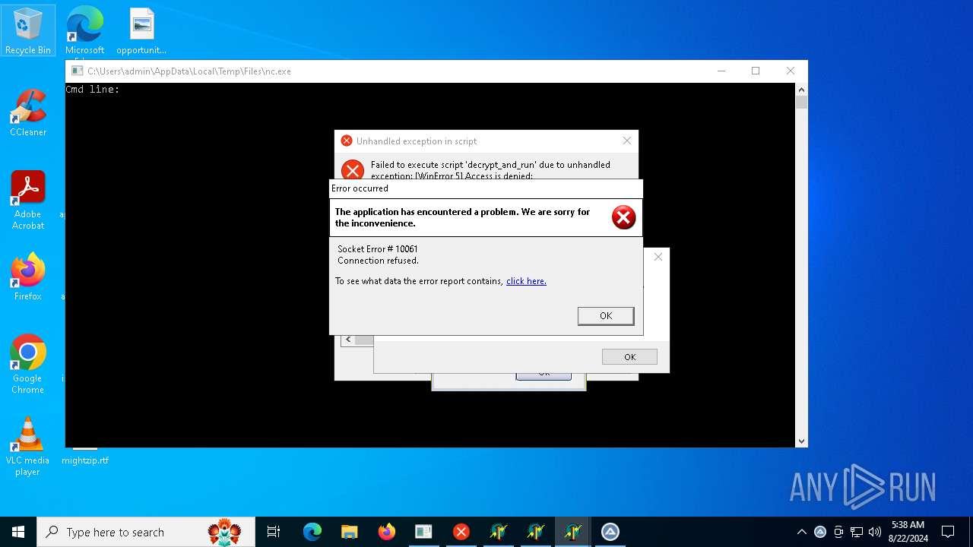Close the nc.exe console window
The height and width of the screenshot is (547, 973).
click(791, 71)
